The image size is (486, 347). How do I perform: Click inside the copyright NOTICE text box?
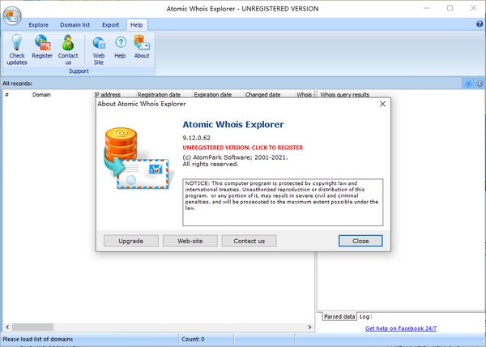click(283, 202)
